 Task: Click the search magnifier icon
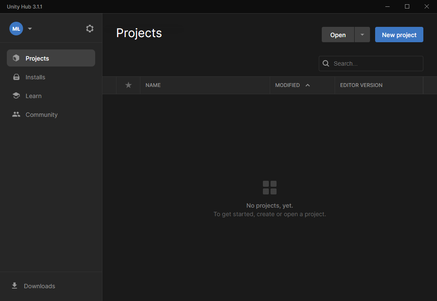coord(326,64)
